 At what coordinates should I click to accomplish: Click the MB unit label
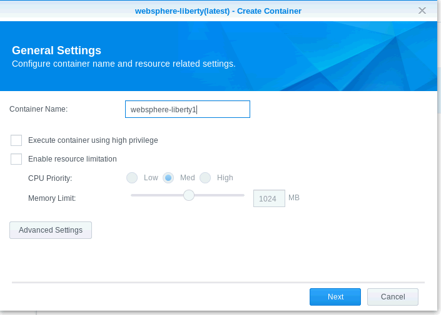coord(294,198)
